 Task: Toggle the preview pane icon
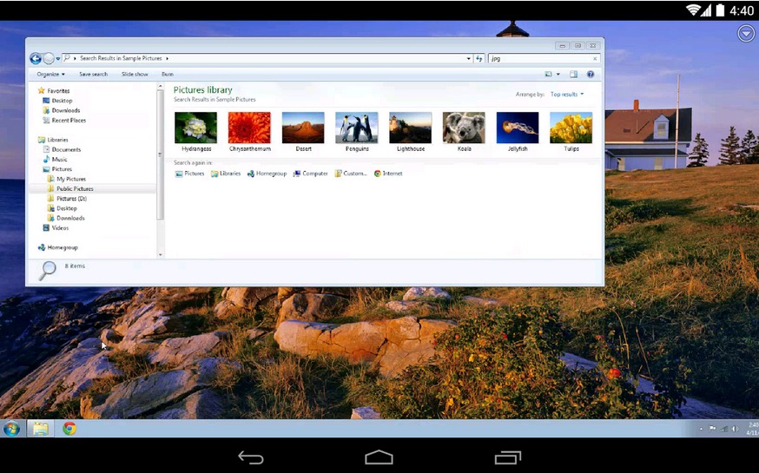click(573, 75)
